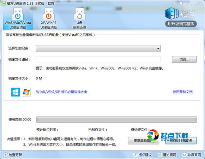Screen dimensions: 205x159
Task: Click the 魔方 cube logo
Action: [x=172, y=13]
